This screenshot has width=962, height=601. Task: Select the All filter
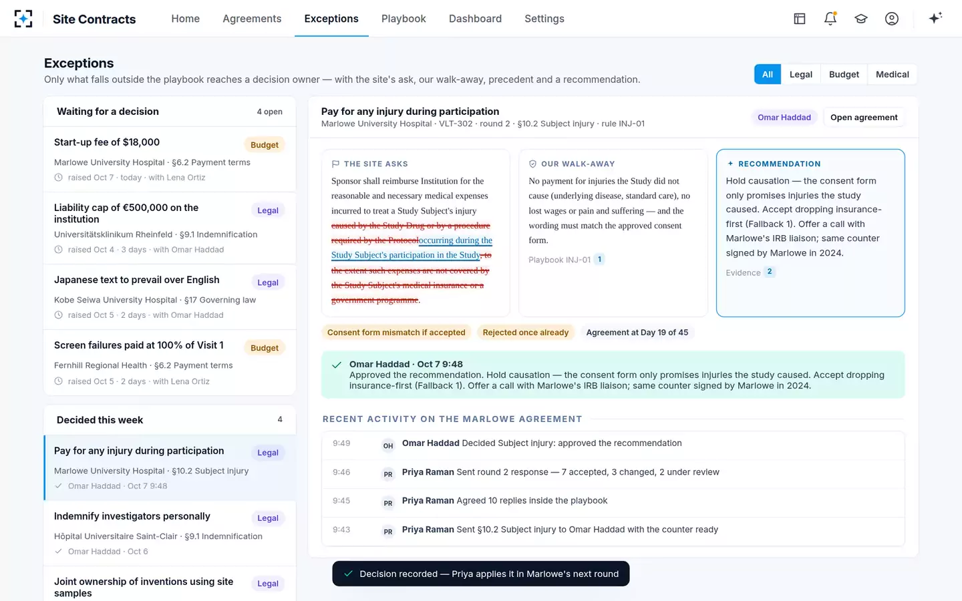(768, 74)
